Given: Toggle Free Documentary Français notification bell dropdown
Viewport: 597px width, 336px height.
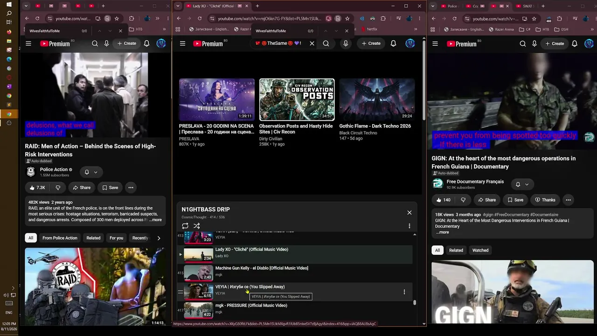Looking at the screenshot, I should (522, 184).
